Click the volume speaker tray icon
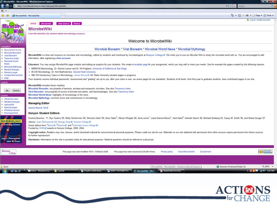This screenshot has height=208, width=277. click(264, 171)
